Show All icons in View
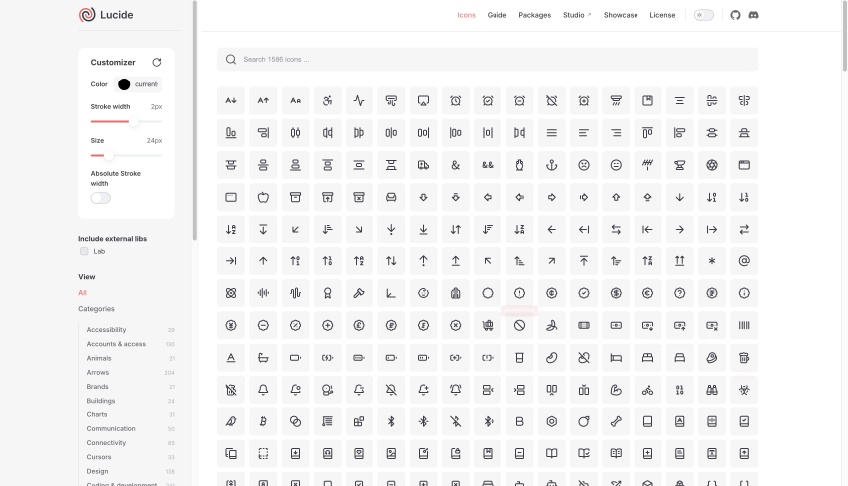848x486 pixels. point(82,293)
